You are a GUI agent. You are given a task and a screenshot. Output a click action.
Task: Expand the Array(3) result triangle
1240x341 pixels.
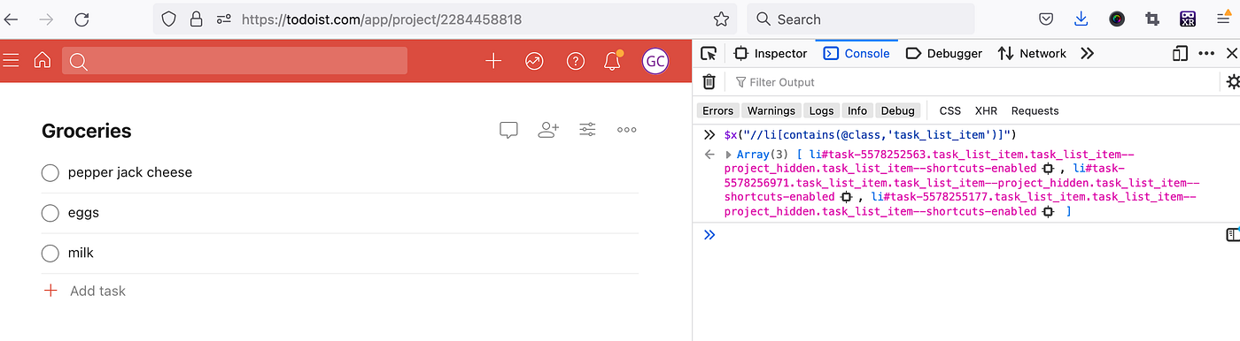click(729, 155)
